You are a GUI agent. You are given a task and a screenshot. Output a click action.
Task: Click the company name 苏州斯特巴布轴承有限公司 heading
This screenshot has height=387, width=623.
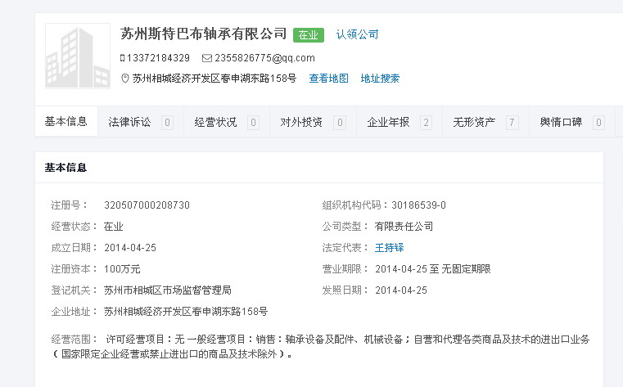click(204, 34)
